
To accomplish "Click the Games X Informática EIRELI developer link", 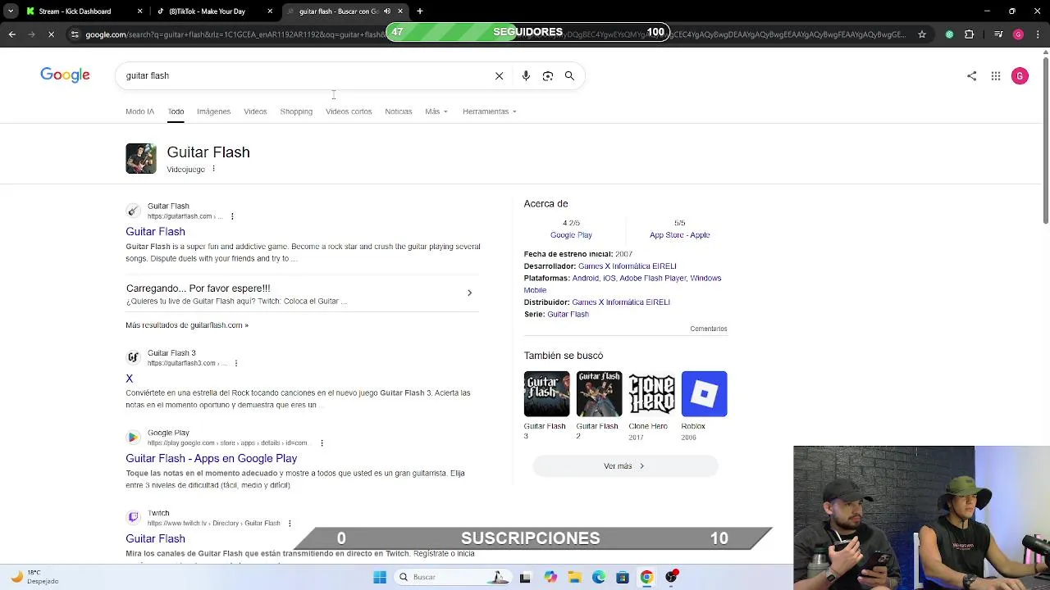I will coord(627,266).
